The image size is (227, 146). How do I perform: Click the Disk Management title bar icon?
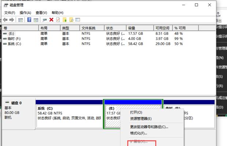pyautogui.click(x=6, y=5)
